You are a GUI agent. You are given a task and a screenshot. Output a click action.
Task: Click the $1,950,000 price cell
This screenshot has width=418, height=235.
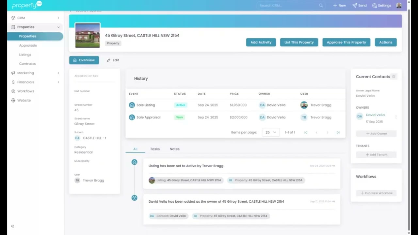click(238, 105)
